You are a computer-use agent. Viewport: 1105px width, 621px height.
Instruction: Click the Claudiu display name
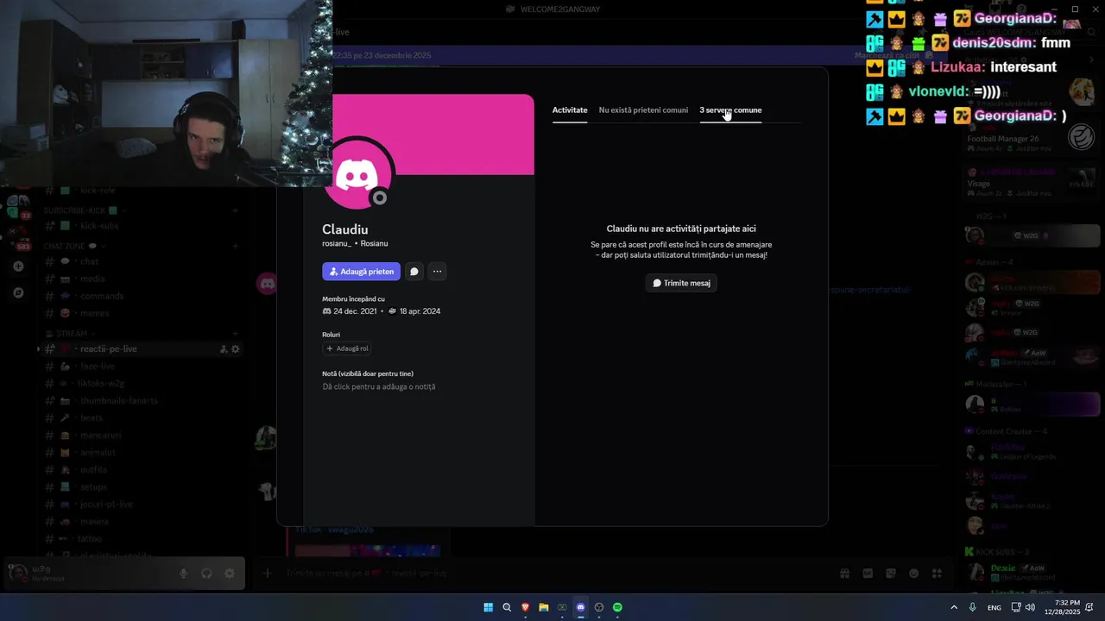(x=345, y=229)
